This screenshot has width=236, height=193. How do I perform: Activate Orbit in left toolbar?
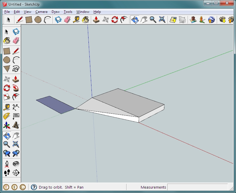(x=7, y=136)
